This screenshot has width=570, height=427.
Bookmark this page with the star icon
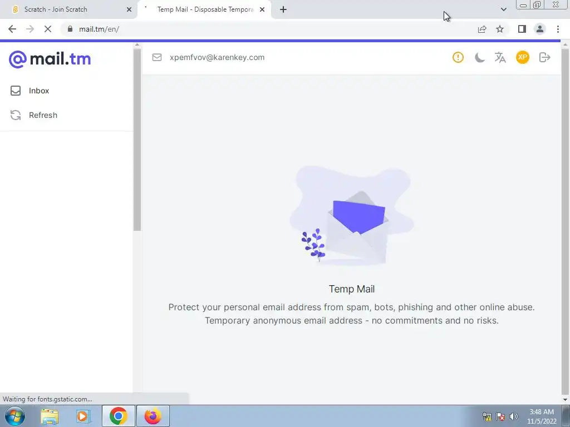[500, 29]
